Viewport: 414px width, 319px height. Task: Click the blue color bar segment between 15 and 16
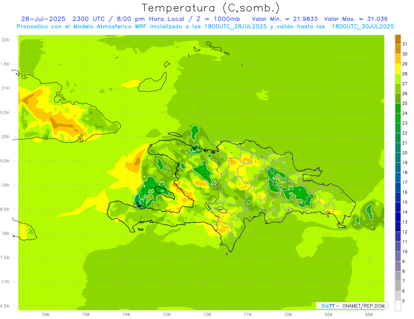(x=398, y=197)
